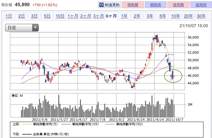Switch chart range to 5年

point(163,16)
